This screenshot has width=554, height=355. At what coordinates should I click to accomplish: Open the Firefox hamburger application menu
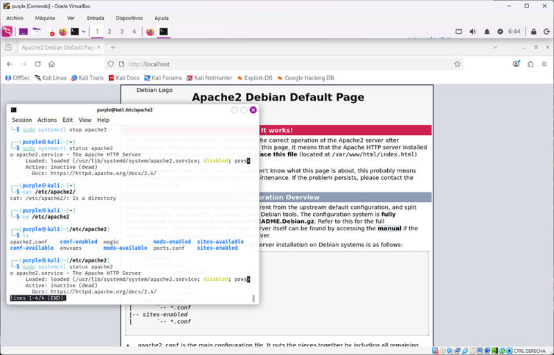tap(544, 64)
